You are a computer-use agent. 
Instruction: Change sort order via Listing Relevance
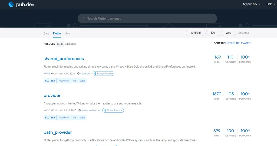click(x=238, y=43)
